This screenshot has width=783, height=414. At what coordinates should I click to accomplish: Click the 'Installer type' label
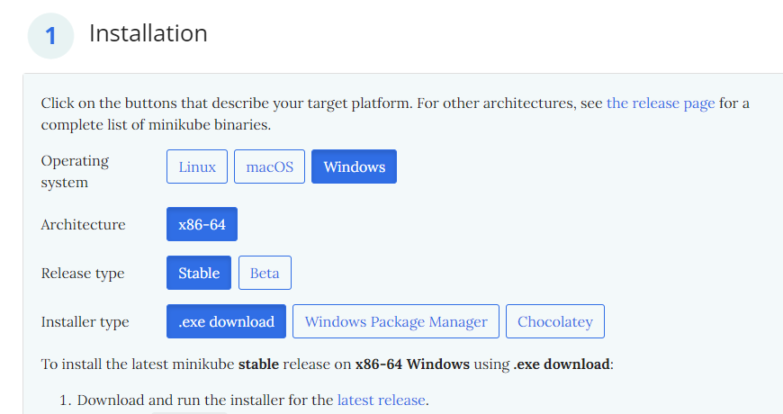[x=85, y=322]
